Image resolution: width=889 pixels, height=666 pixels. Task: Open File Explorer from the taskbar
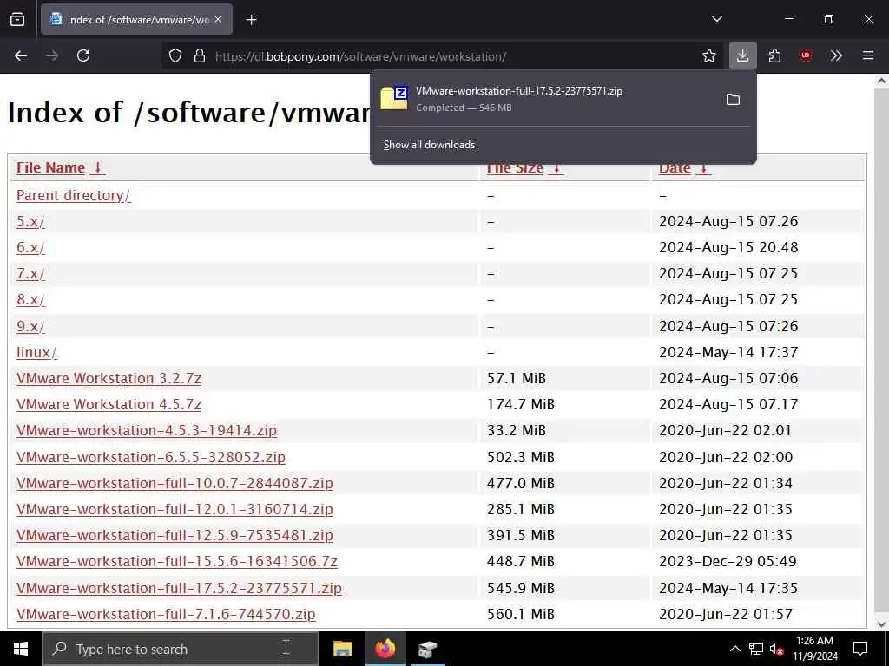pyautogui.click(x=342, y=649)
